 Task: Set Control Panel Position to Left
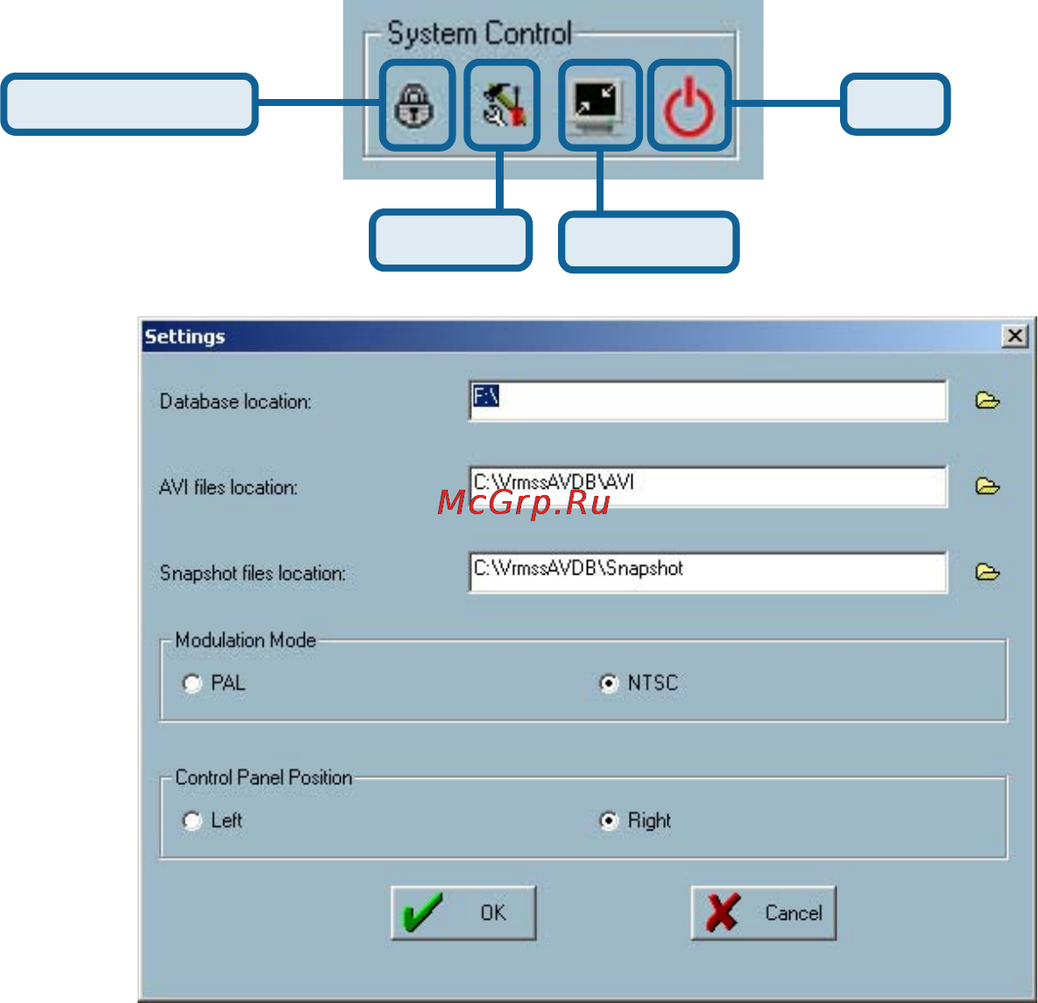coord(192,821)
